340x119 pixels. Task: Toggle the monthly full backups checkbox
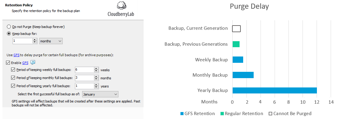pyautogui.click(x=13, y=78)
